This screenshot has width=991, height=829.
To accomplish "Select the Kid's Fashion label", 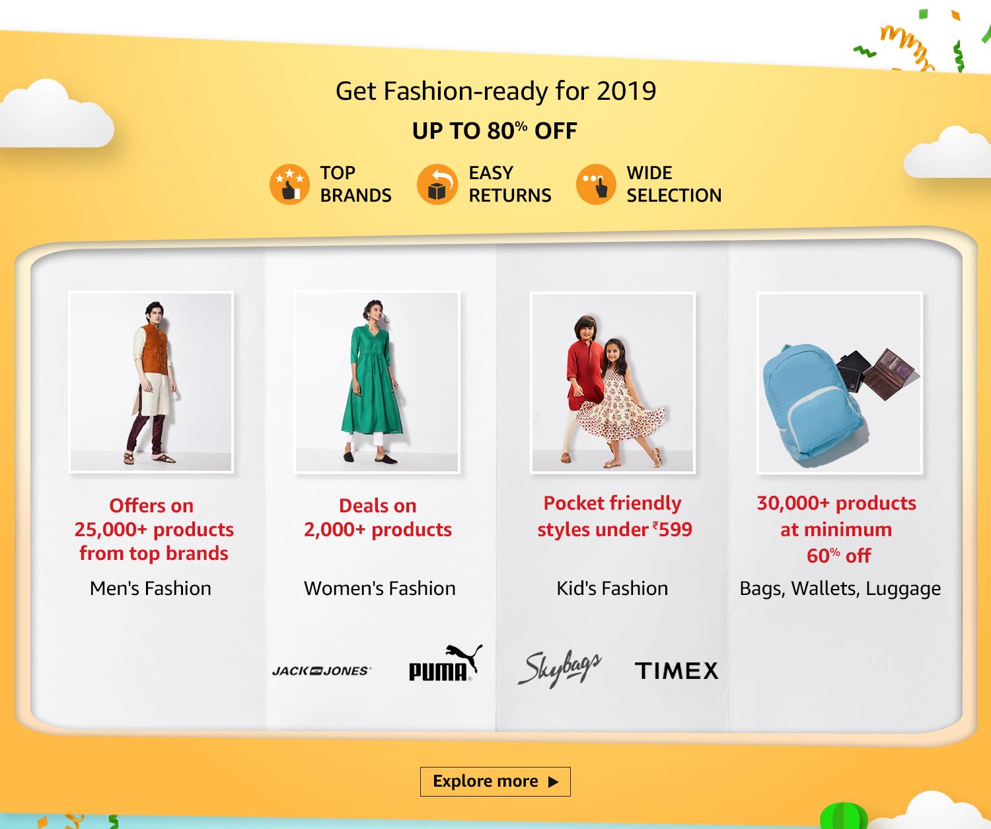I will [x=612, y=588].
